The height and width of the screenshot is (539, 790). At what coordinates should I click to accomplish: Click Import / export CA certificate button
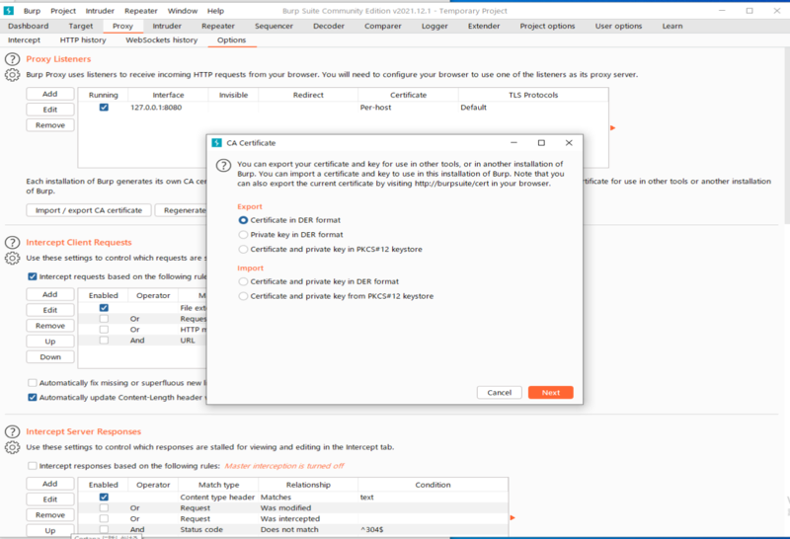click(x=89, y=210)
